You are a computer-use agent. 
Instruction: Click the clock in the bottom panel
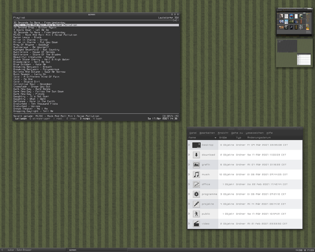(304, 250)
